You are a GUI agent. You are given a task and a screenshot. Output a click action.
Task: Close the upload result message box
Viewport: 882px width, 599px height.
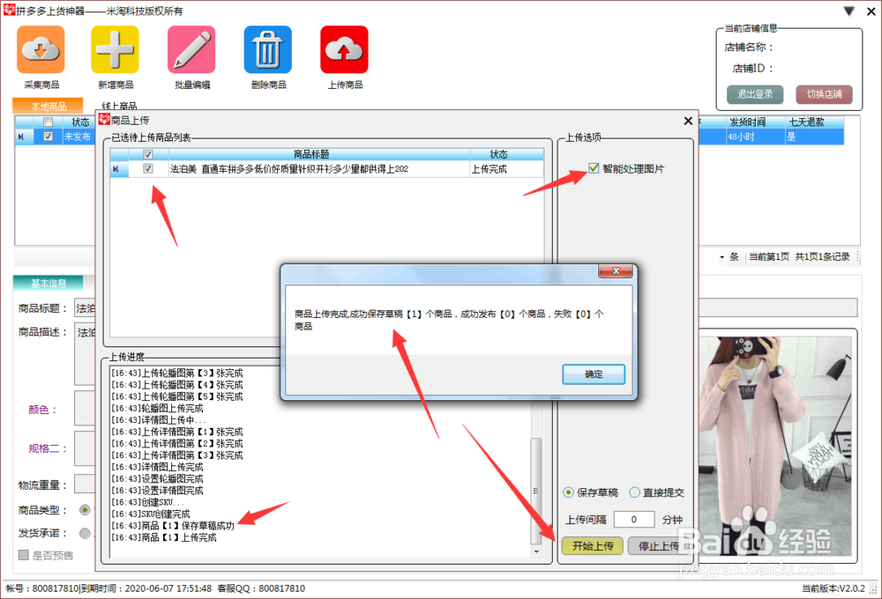point(616,271)
